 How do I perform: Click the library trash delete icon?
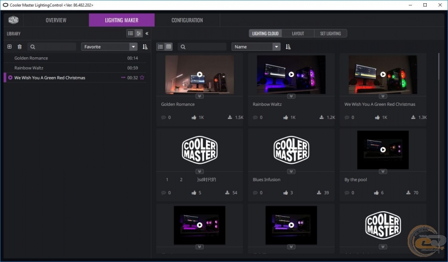click(x=20, y=47)
